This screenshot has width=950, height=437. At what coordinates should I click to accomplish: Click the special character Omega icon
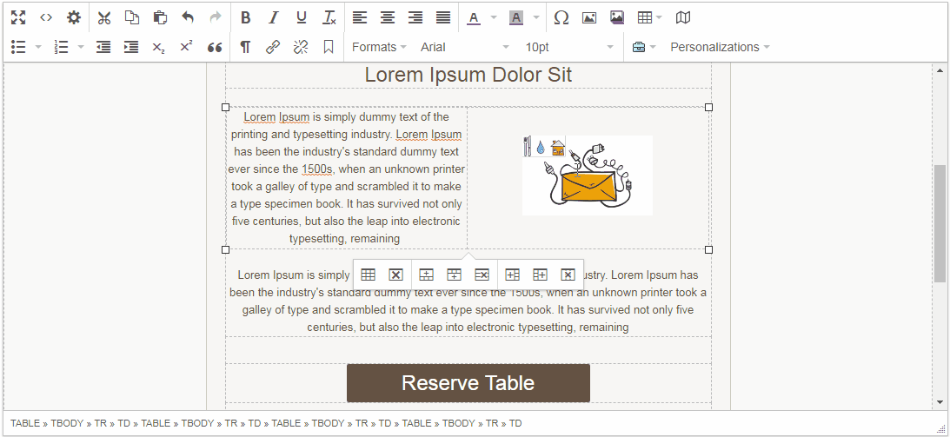pos(561,17)
